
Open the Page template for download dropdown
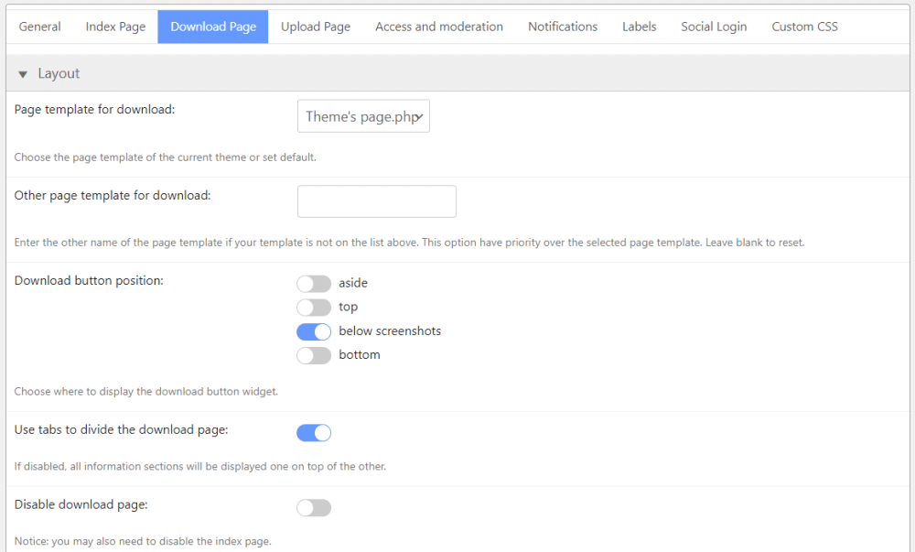pyautogui.click(x=363, y=117)
